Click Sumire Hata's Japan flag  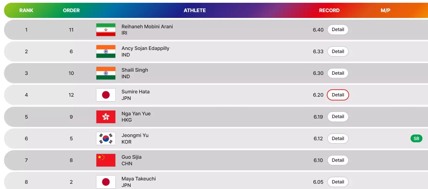coord(106,95)
